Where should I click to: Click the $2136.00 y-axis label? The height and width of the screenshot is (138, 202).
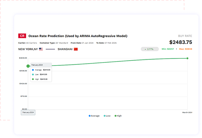click(23, 71)
